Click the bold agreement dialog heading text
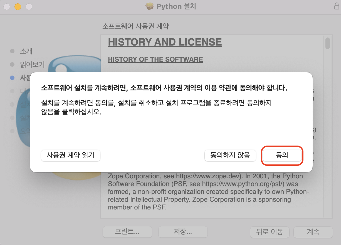341x245 pixels. 164,88
